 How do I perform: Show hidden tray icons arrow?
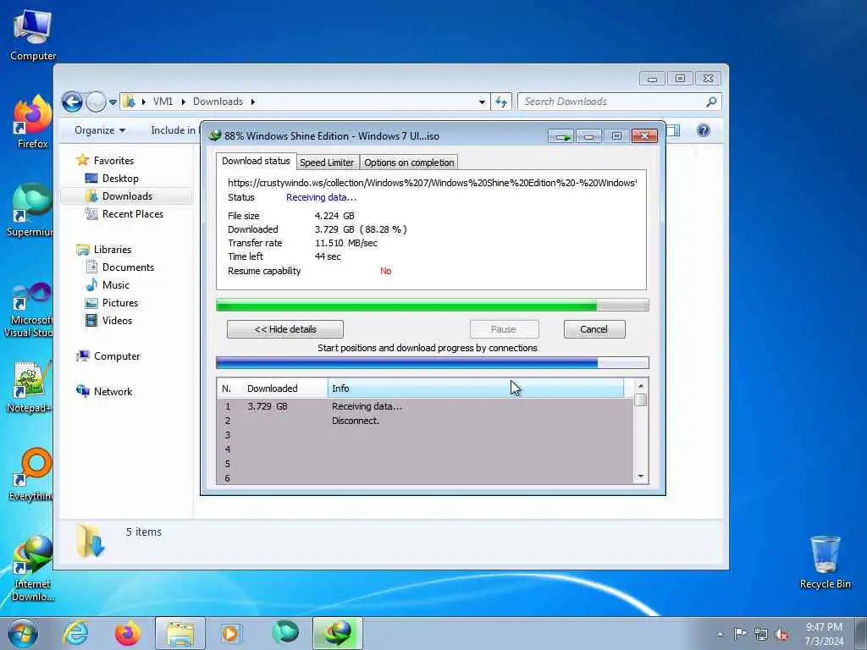tap(720, 634)
